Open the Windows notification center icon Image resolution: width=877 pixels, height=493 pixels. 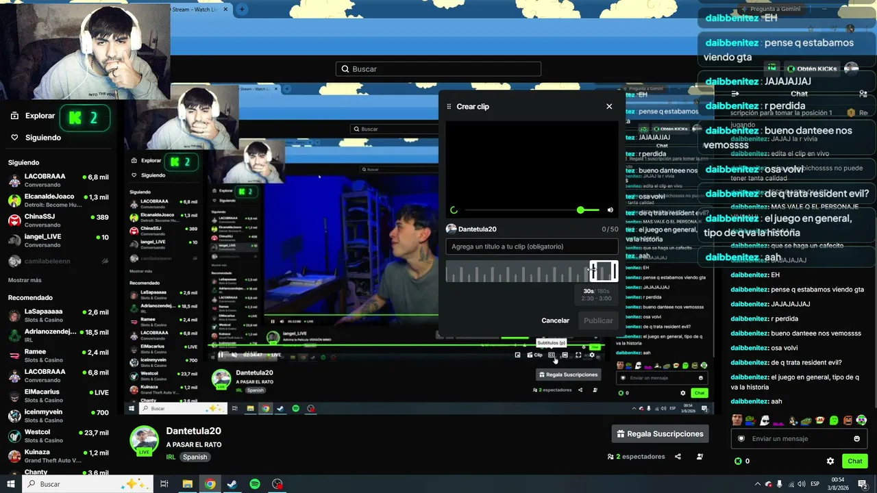point(863,484)
